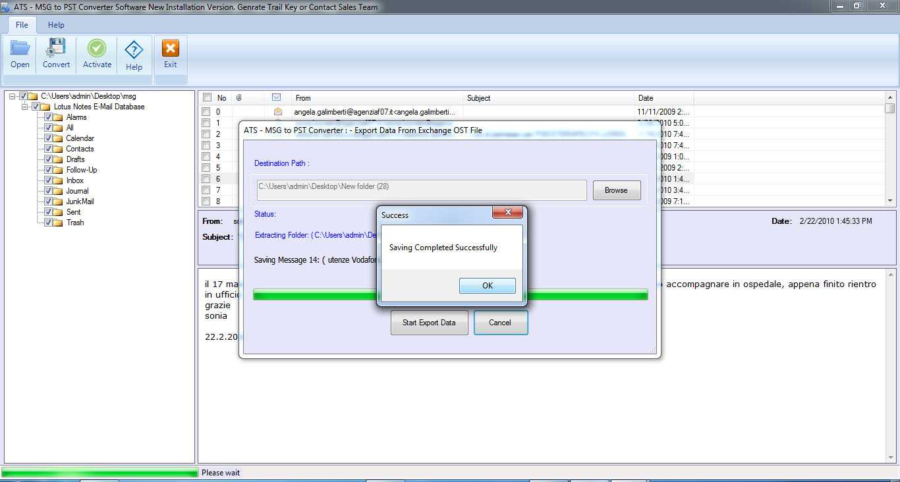This screenshot has height=482, width=900.
Task: Uncheck the Drafts folder checkbox
Action: (48, 159)
